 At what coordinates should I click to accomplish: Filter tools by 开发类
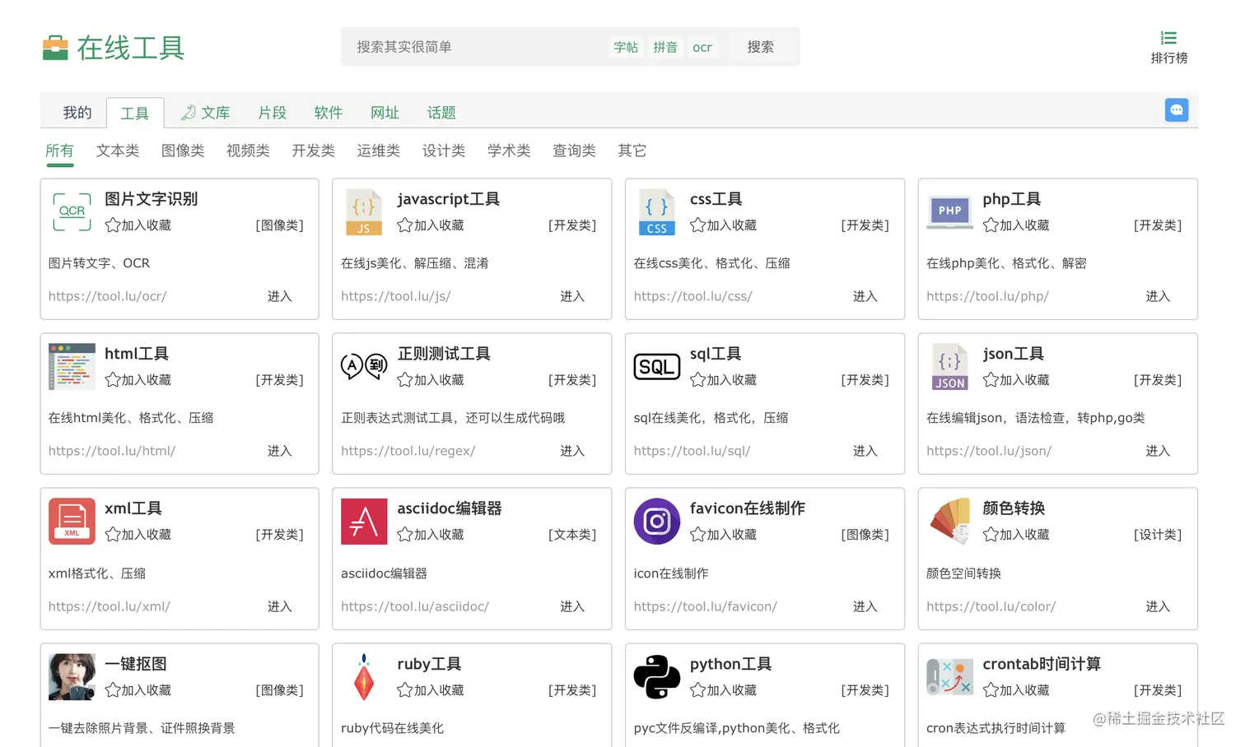click(313, 151)
